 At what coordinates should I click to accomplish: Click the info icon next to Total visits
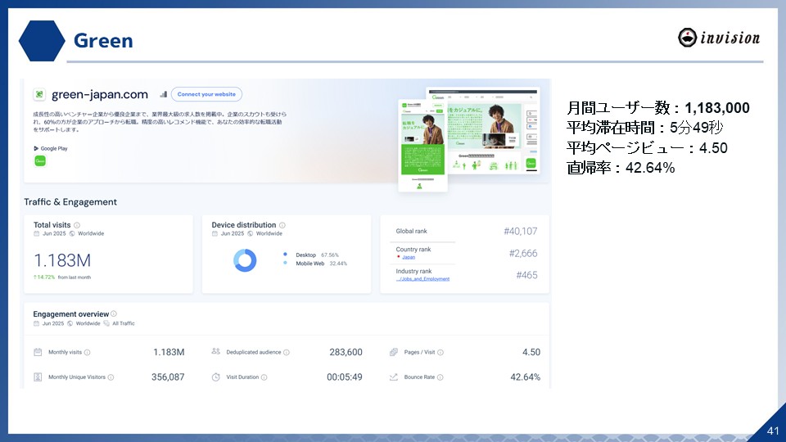[x=77, y=225]
